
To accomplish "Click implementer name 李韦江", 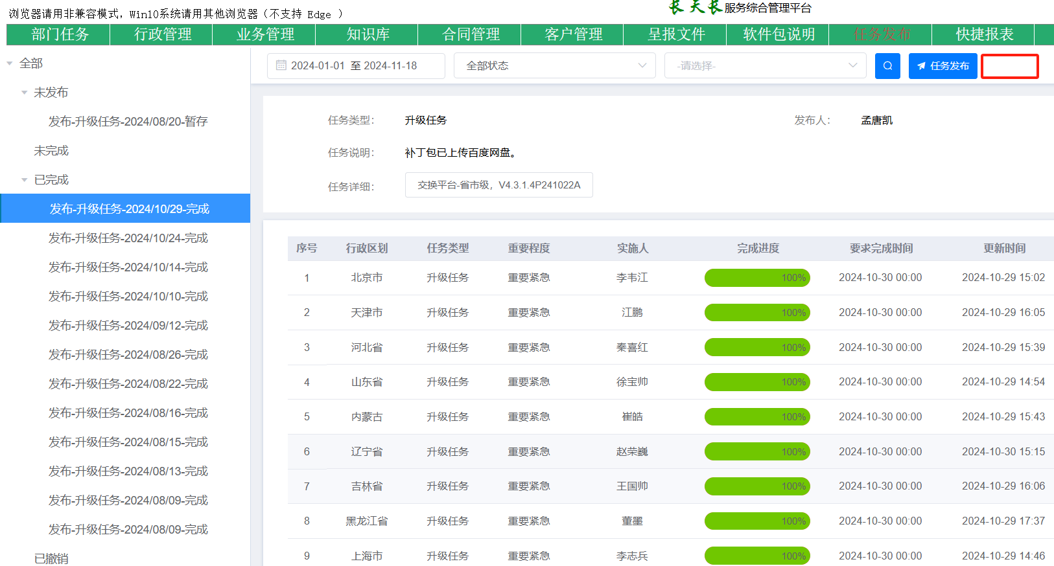I will coord(632,278).
